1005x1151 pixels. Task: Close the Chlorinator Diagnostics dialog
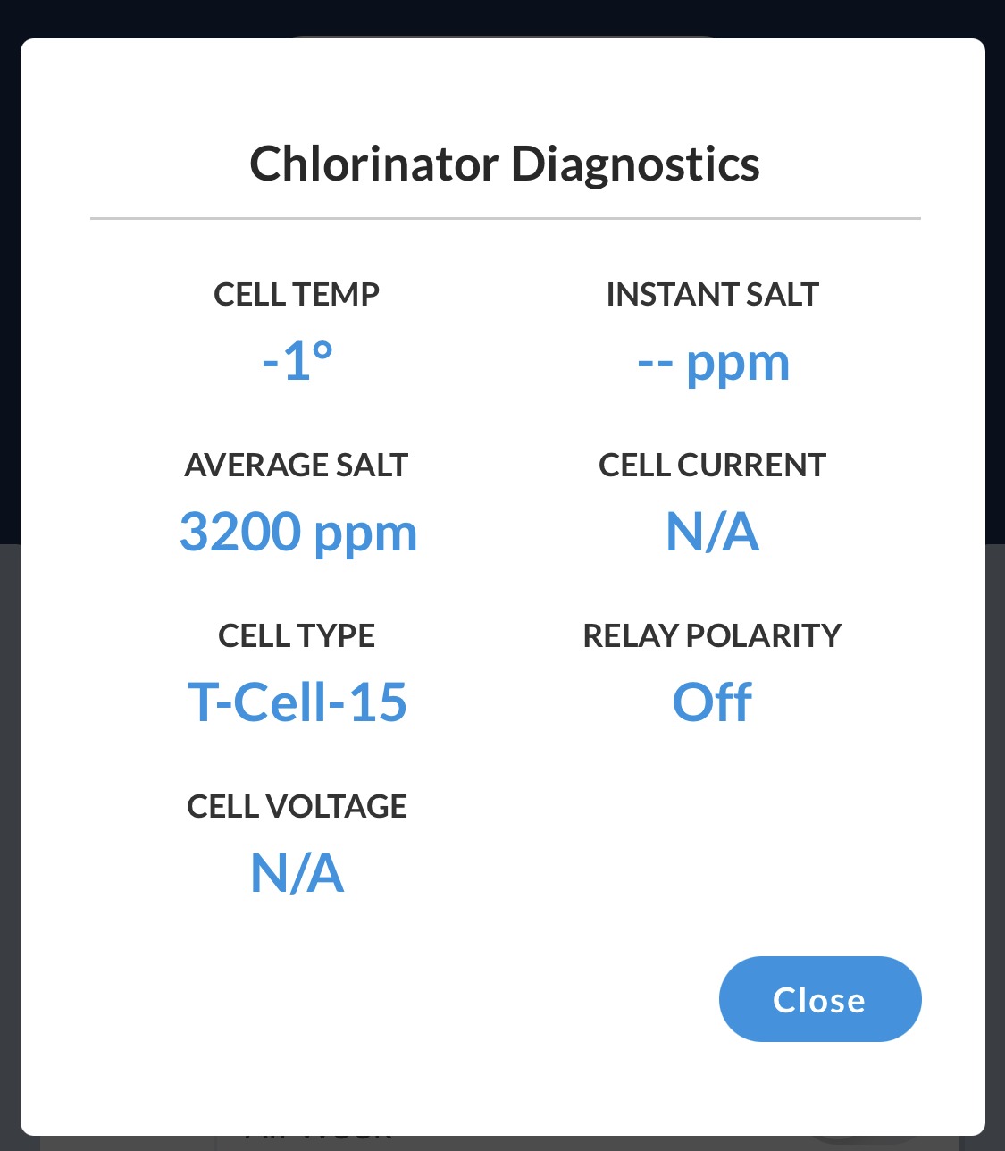click(819, 999)
